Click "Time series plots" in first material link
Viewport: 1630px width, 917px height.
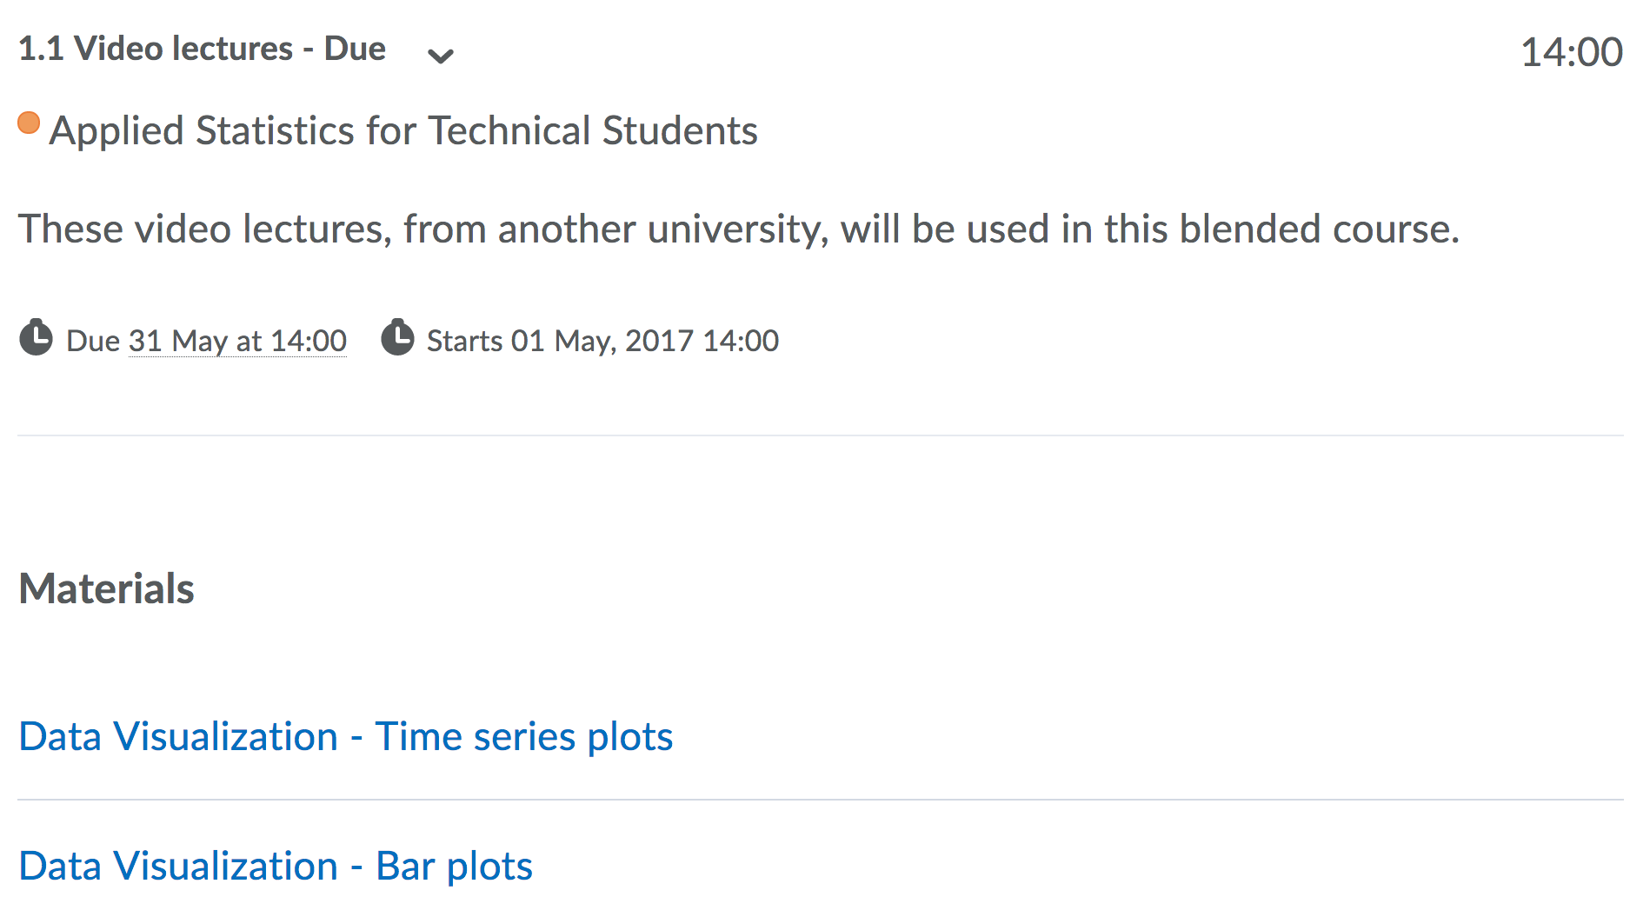524,737
